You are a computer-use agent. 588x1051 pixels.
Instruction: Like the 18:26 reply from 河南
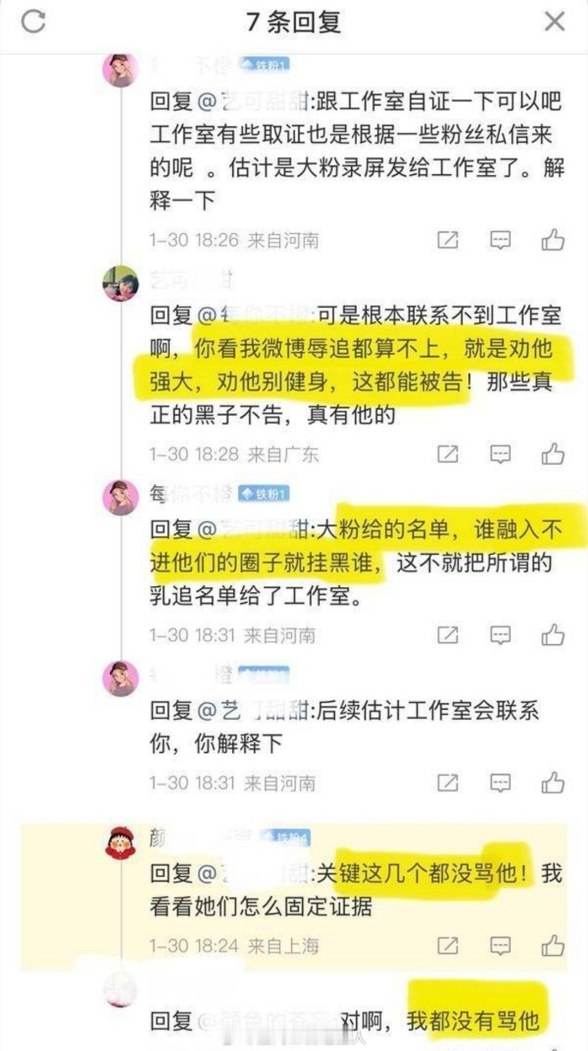(553, 240)
